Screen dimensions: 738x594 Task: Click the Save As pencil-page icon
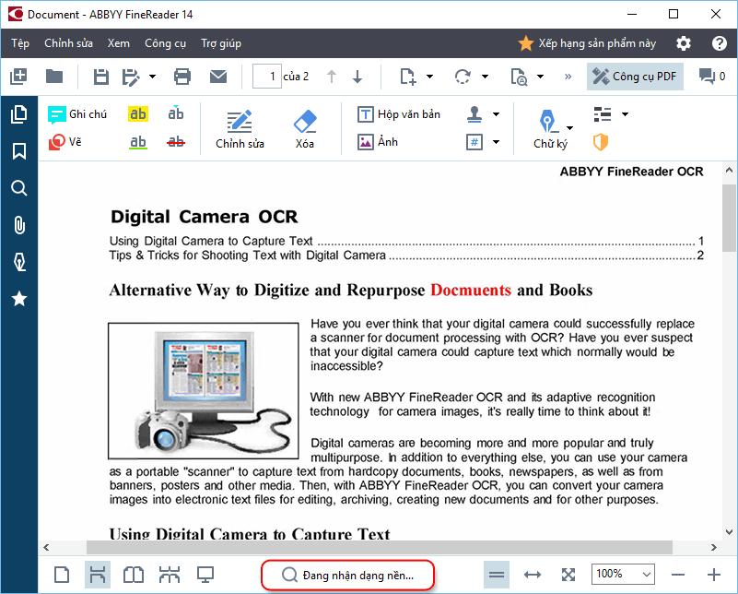point(131,77)
